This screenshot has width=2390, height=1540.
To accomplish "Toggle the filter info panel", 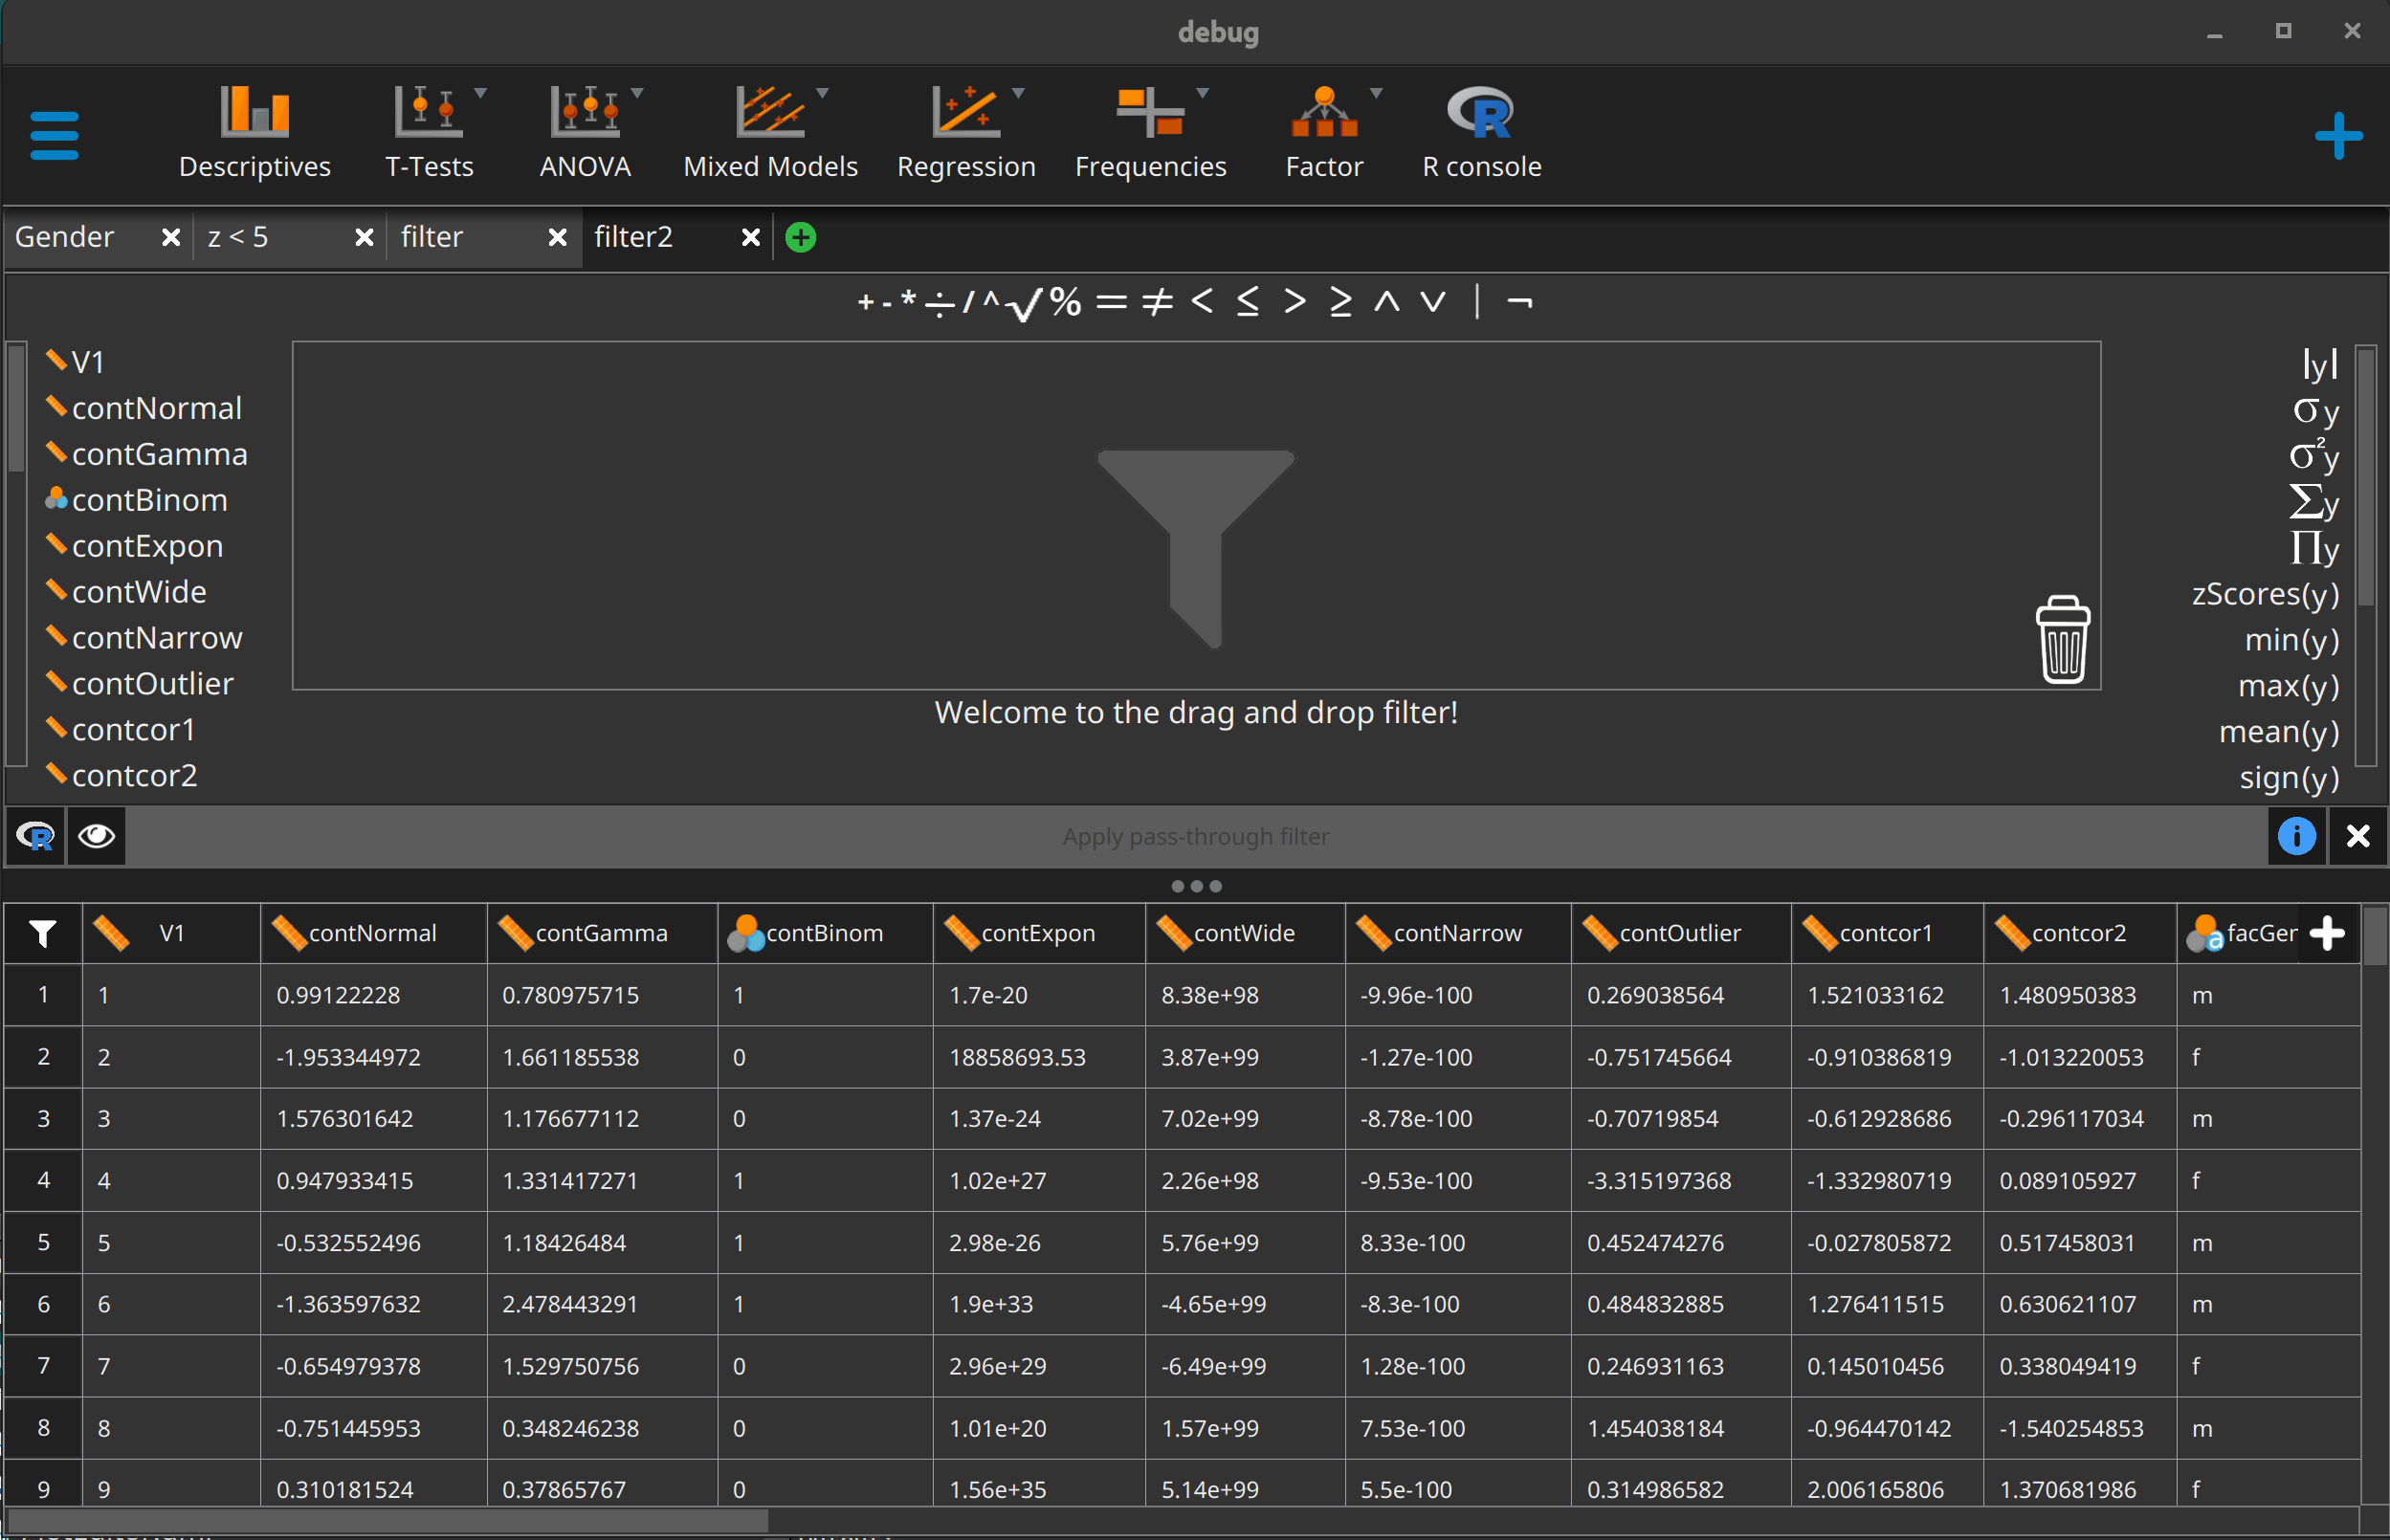I will click(2297, 836).
